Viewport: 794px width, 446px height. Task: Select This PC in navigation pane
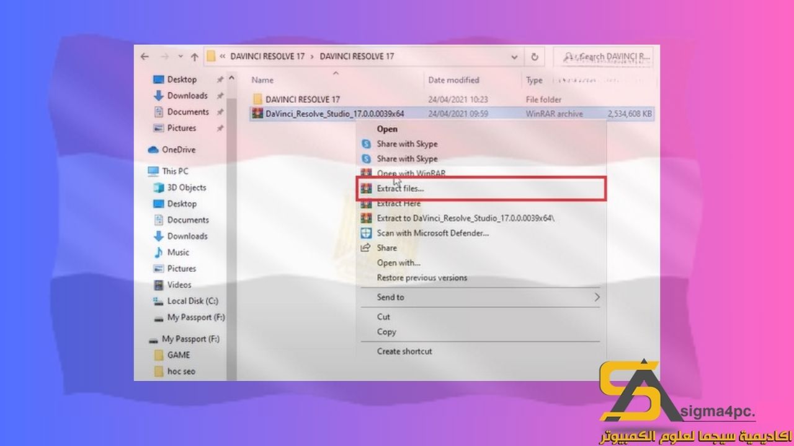click(x=175, y=171)
